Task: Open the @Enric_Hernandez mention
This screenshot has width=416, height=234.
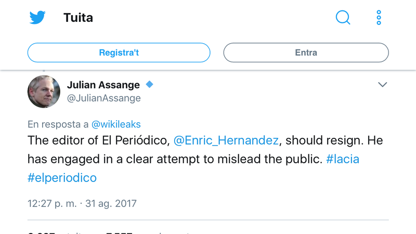Action: pos(226,140)
